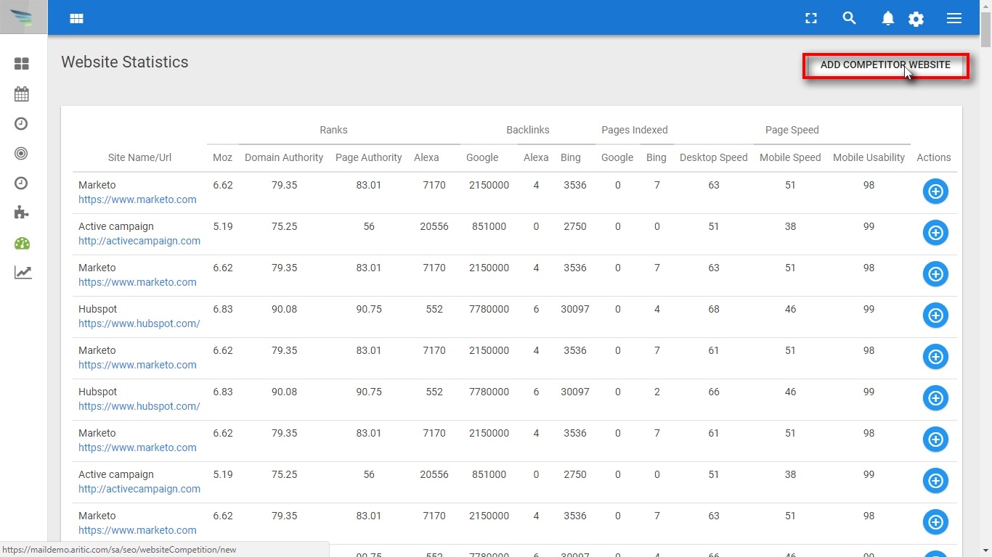Screen dimensions: 992x557
Task: Click the Ranks group header
Action: click(333, 130)
